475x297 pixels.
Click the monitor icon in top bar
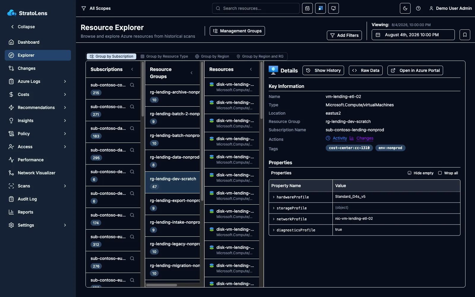click(x=333, y=8)
